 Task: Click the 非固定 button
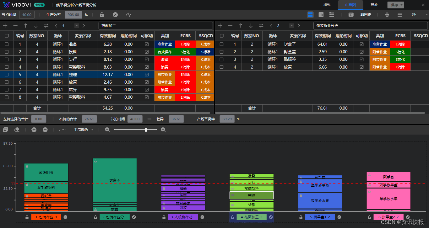tap(366, 15)
